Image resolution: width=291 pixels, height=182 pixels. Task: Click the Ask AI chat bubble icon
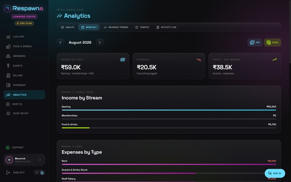click(270, 173)
